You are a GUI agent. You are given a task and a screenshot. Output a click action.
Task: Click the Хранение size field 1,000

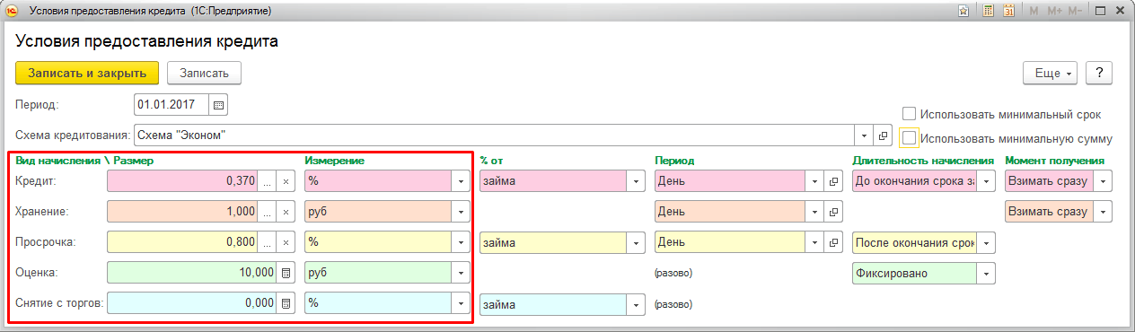click(x=182, y=212)
